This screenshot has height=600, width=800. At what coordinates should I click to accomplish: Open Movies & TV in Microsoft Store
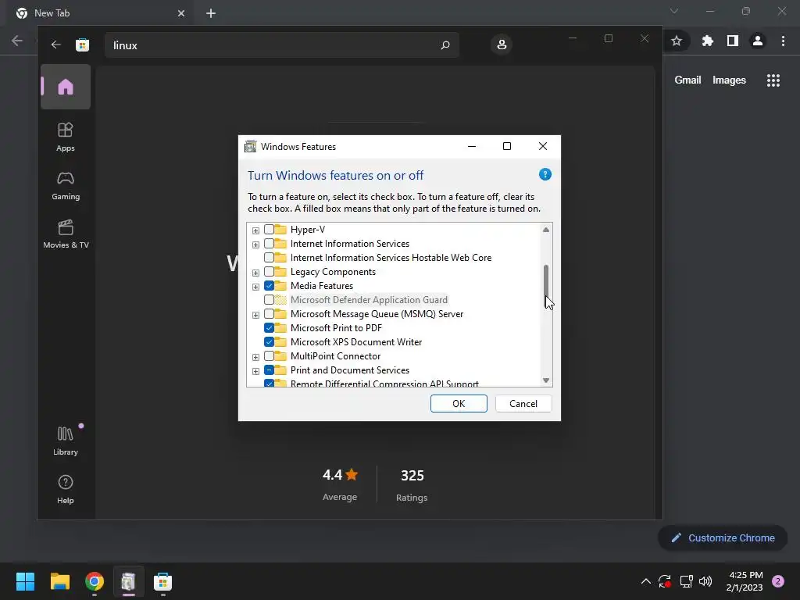pyautogui.click(x=66, y=234)
